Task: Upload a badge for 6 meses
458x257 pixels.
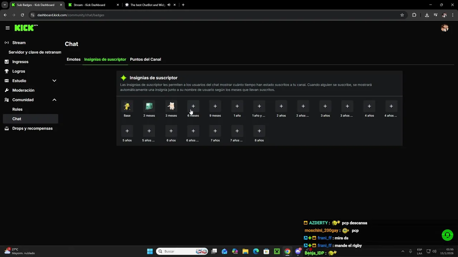Action: click(193, 106)
